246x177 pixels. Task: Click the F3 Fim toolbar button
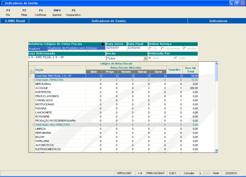pyautogui.click(x=8, y=13)
